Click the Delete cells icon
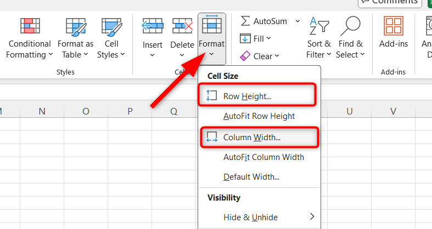The width and height of the screenshot is (432, 229). pyautogui.click(x=182, y=26)
